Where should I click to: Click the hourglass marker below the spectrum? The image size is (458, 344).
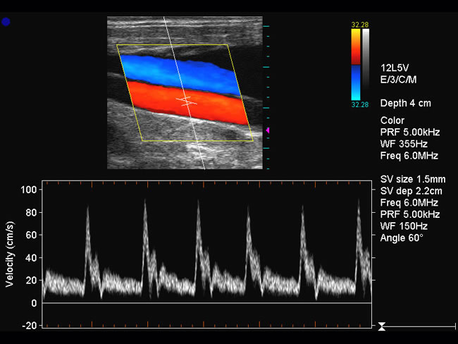click(x=381, y=326)
